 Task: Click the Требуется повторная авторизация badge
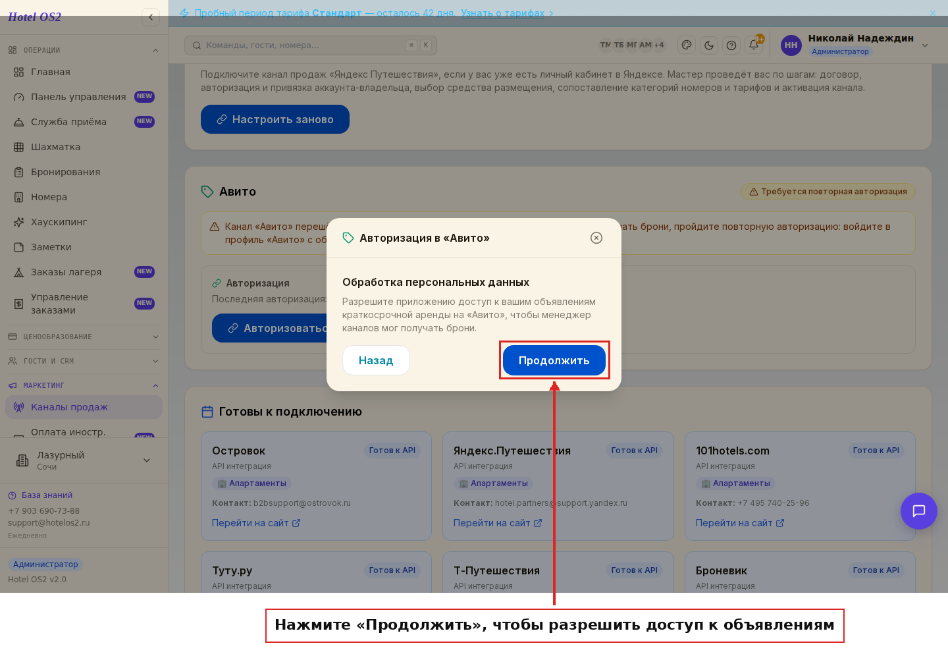coord(828,192)
